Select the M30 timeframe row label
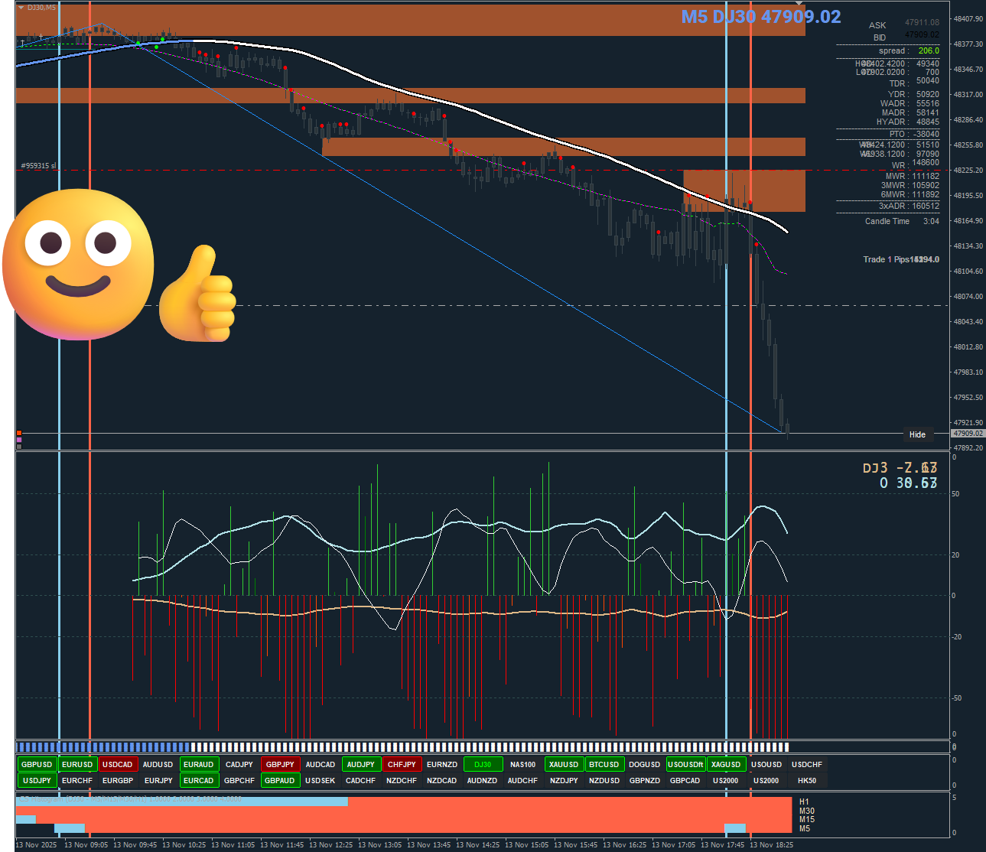Image resolution: width=986 pixels, height=852 pixels. pyautogui.click(x=807, y=811)
